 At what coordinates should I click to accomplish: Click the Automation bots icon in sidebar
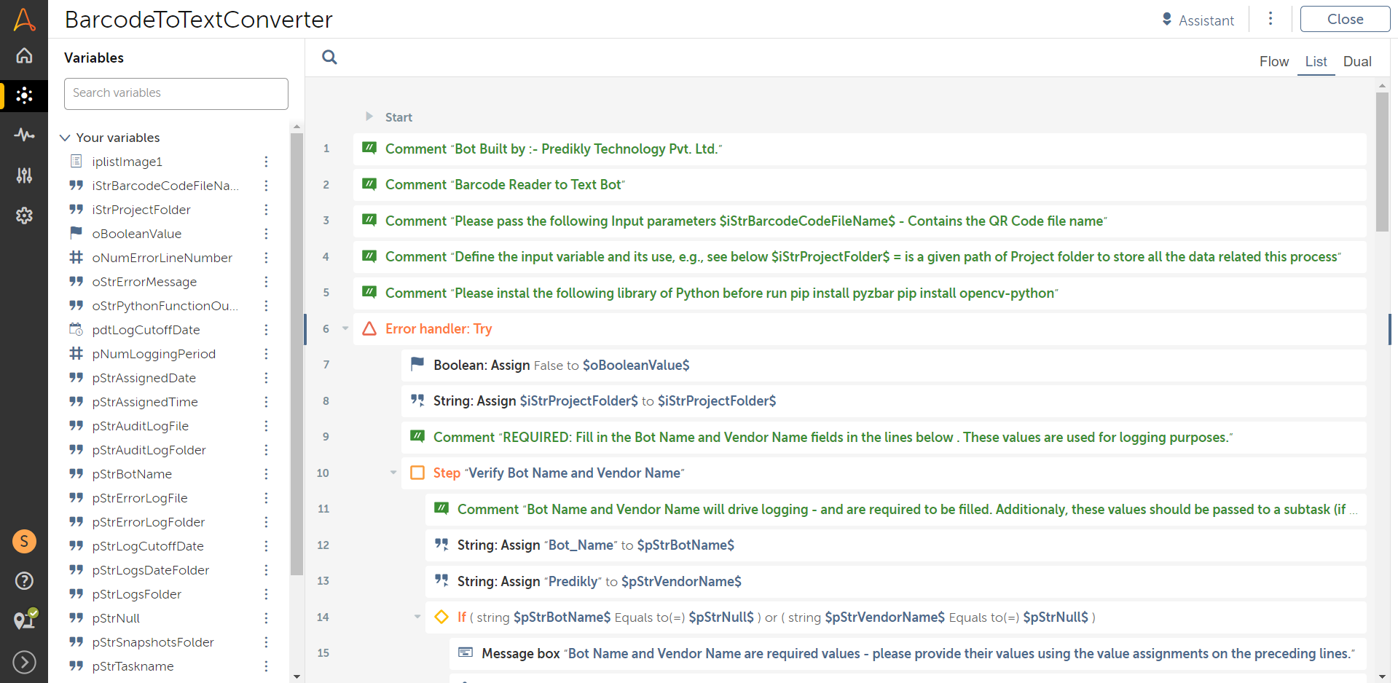[24, 95]
